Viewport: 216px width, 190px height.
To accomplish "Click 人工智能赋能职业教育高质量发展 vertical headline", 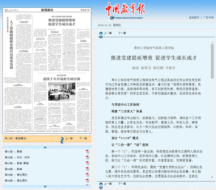I will pyautogui.click(x=11, y=45).
